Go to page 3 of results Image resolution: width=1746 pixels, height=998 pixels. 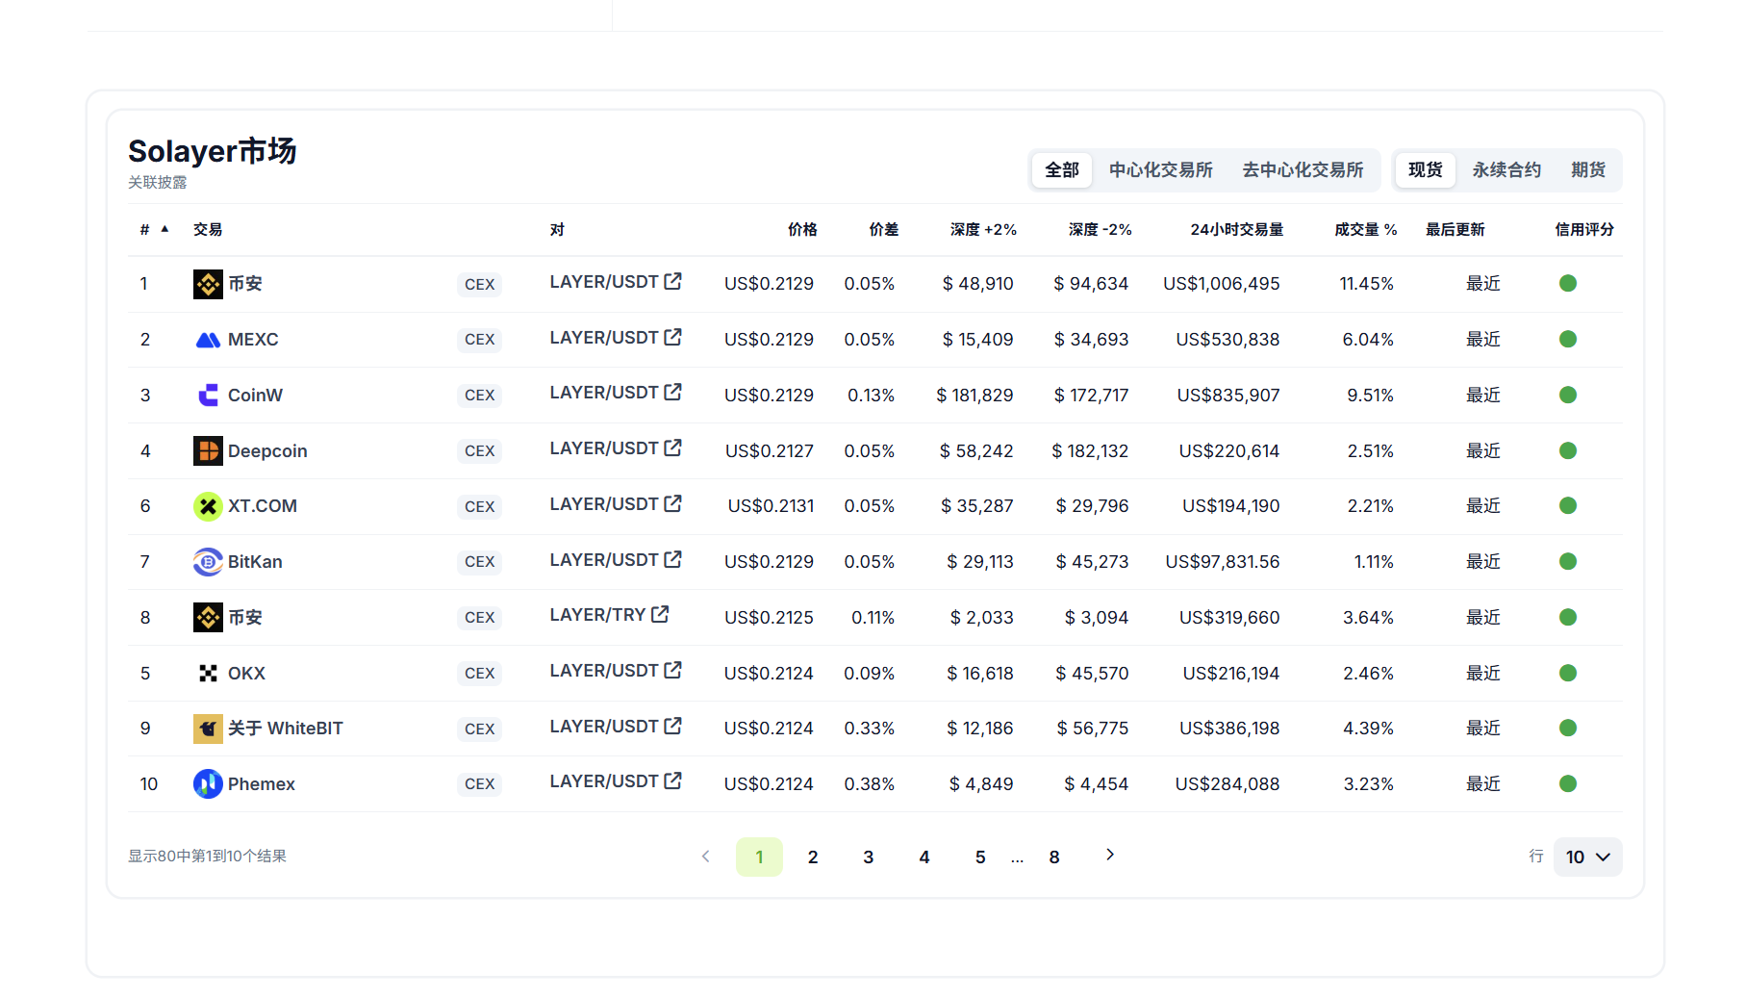click(x=869, y=857)
